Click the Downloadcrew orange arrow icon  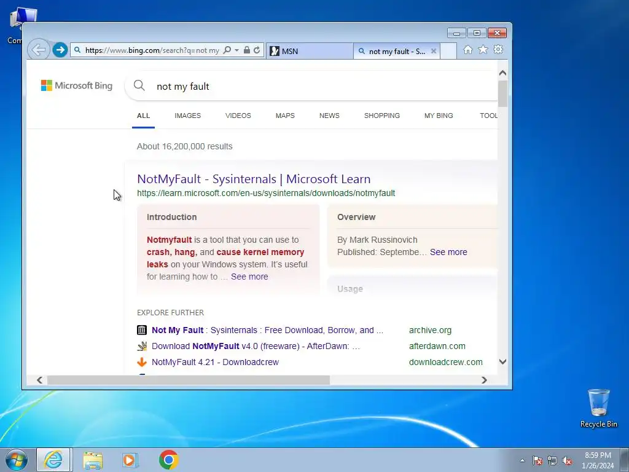pos(142,362)
